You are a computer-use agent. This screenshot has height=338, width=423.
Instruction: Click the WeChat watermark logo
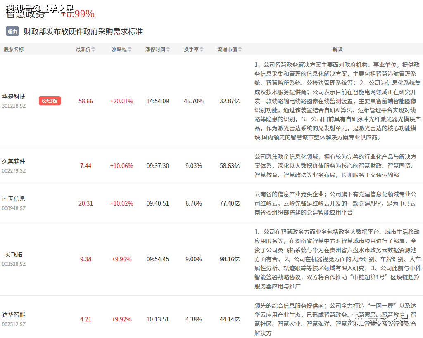[x=355, y=317]
